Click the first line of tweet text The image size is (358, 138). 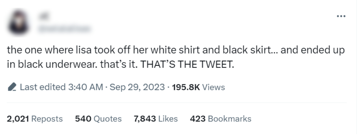[175, 50]
